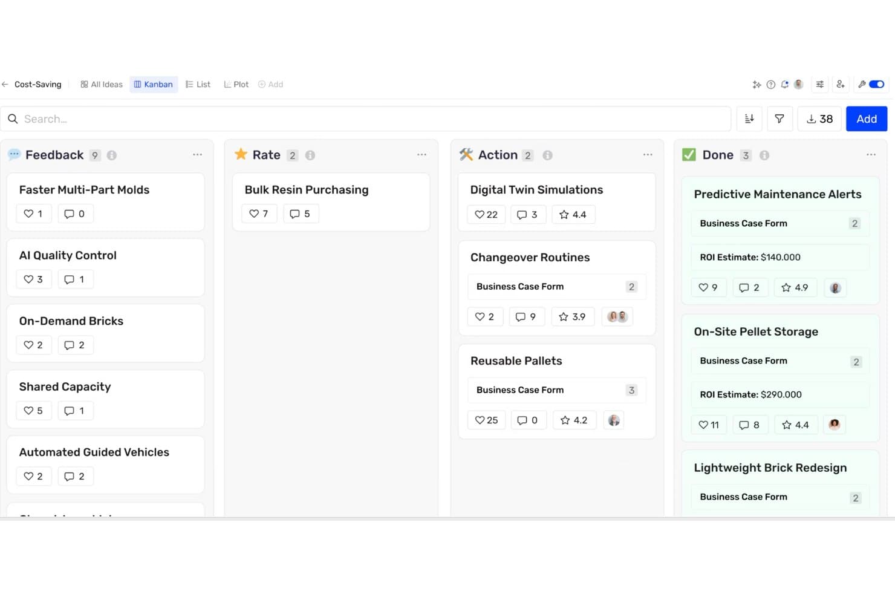Image resolution: width=895 pixels, height=597 pixels.
Task: Switch to the All Ideas view
Action: pyautogui.click(x=102, y=85)
